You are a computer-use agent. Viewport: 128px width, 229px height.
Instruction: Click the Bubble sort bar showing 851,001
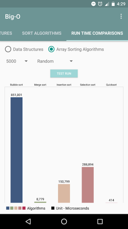(17, 150)
